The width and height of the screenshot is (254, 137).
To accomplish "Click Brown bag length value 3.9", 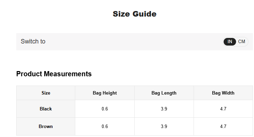I will point(164,126).
